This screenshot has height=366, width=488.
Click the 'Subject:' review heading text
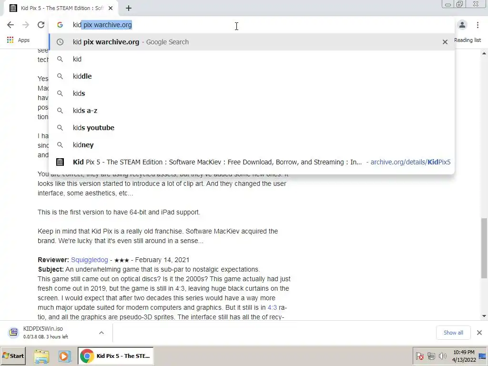(x=51, y=269)
